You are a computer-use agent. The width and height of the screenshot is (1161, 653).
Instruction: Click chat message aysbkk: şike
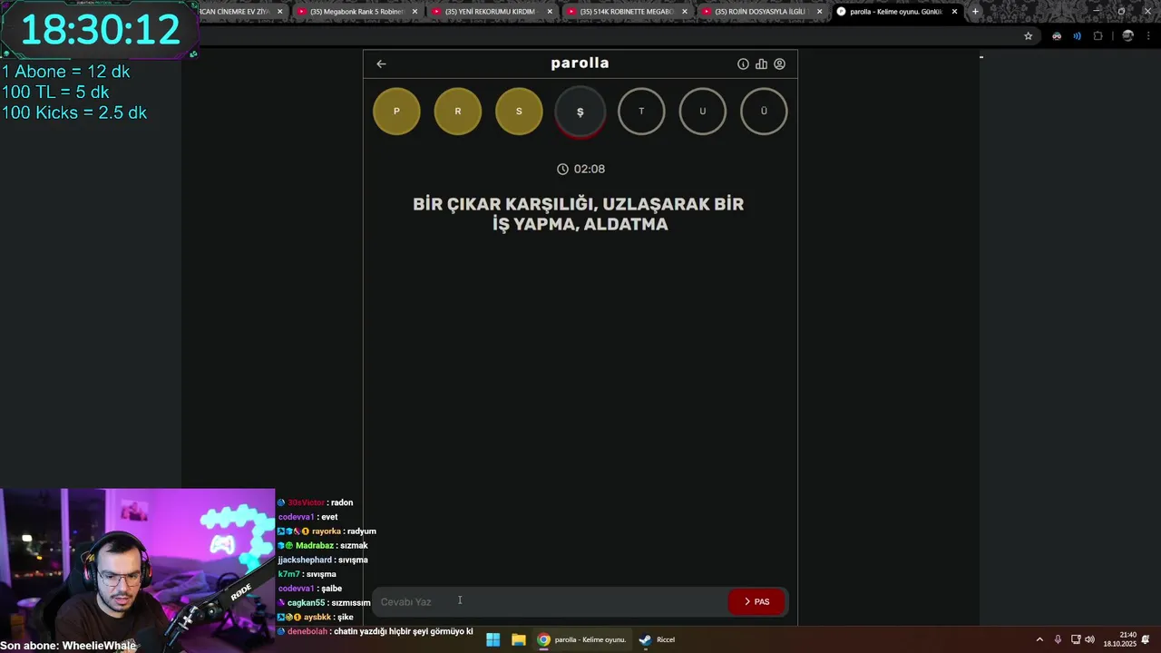coord(316,618)
